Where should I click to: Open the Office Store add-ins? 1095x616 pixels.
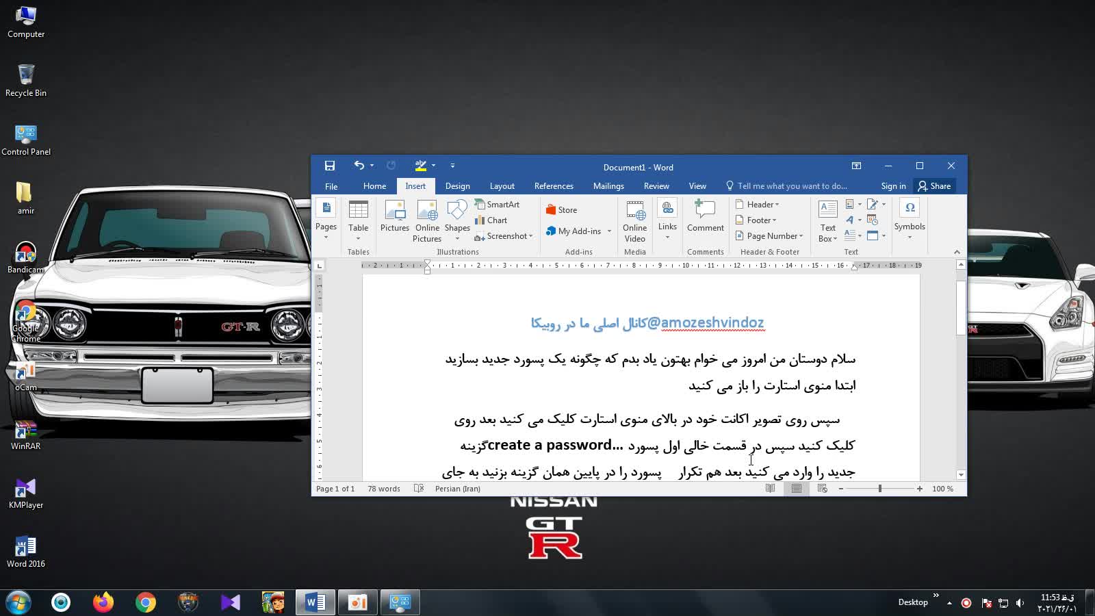tap(561, 210)
